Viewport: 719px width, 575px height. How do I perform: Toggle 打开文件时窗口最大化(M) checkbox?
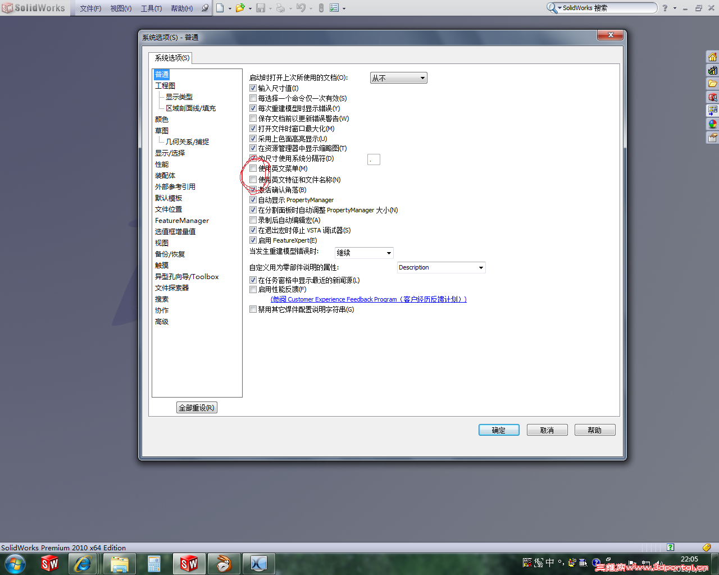tap(253, 129)
